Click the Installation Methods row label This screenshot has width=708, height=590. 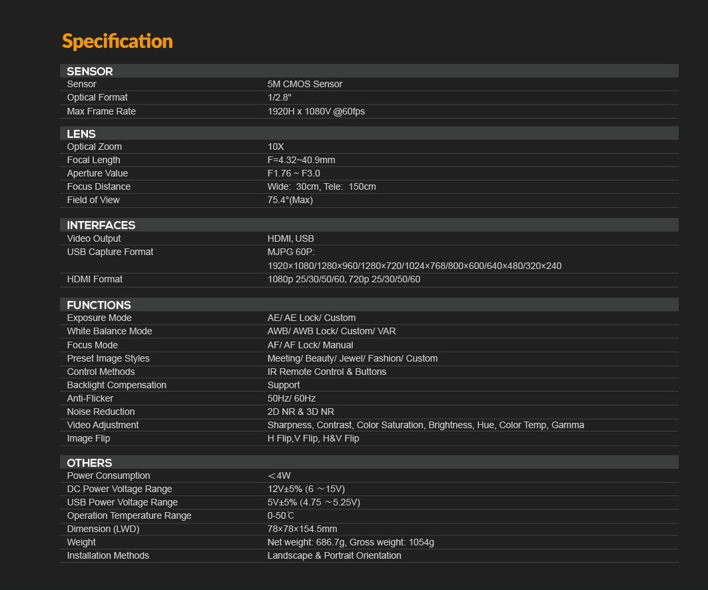tap(108, 556)
